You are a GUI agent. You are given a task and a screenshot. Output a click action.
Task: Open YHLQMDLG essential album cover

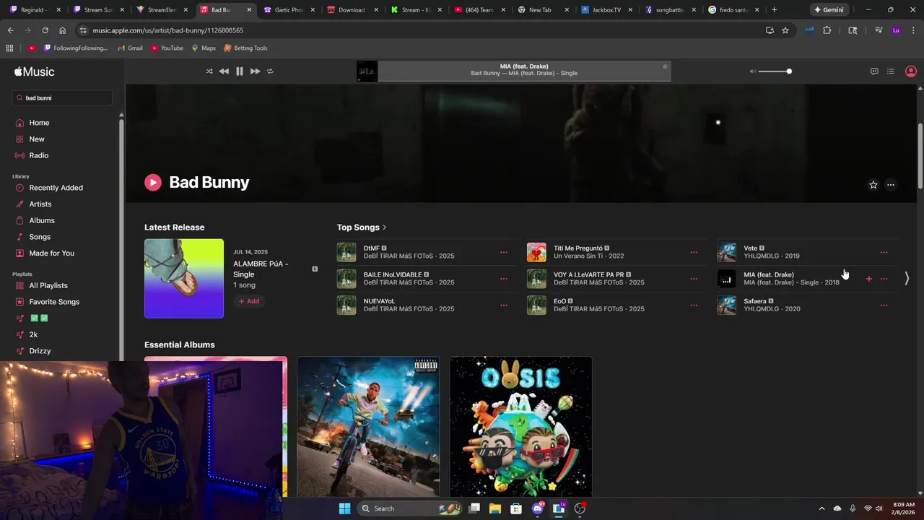[x=368, y=427]
